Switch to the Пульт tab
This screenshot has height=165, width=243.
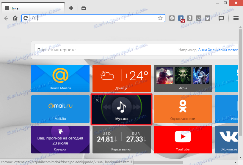click(x=33, y=8)
